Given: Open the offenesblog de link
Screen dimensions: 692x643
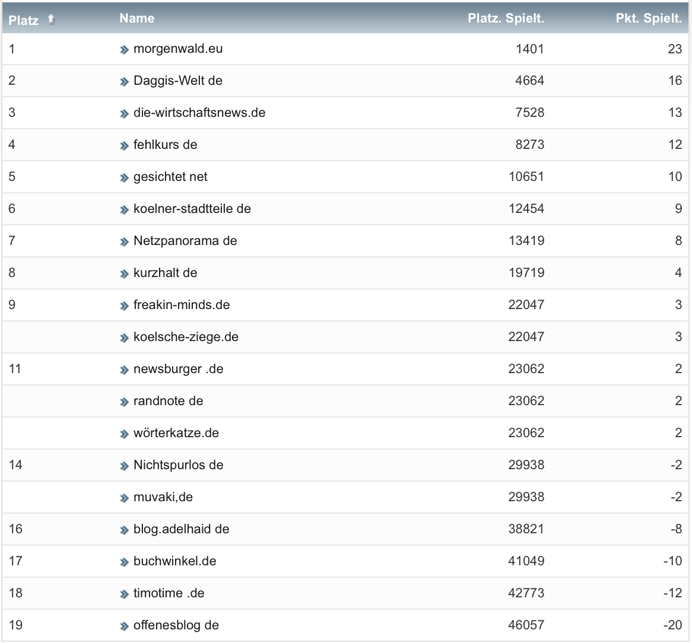Looking at the screenshot, I should [176, 625].
